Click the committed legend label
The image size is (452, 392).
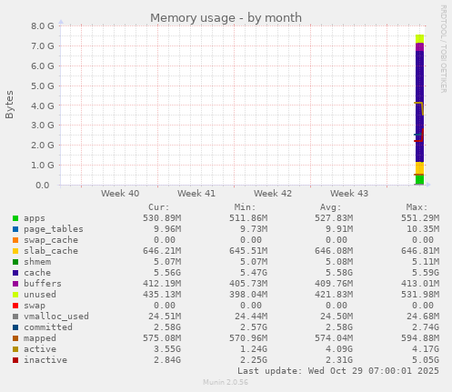tap(48, 327)
